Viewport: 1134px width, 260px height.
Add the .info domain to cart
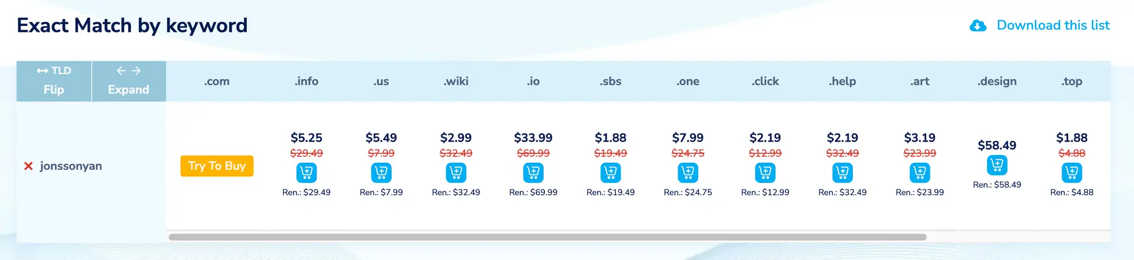(306, 173)
